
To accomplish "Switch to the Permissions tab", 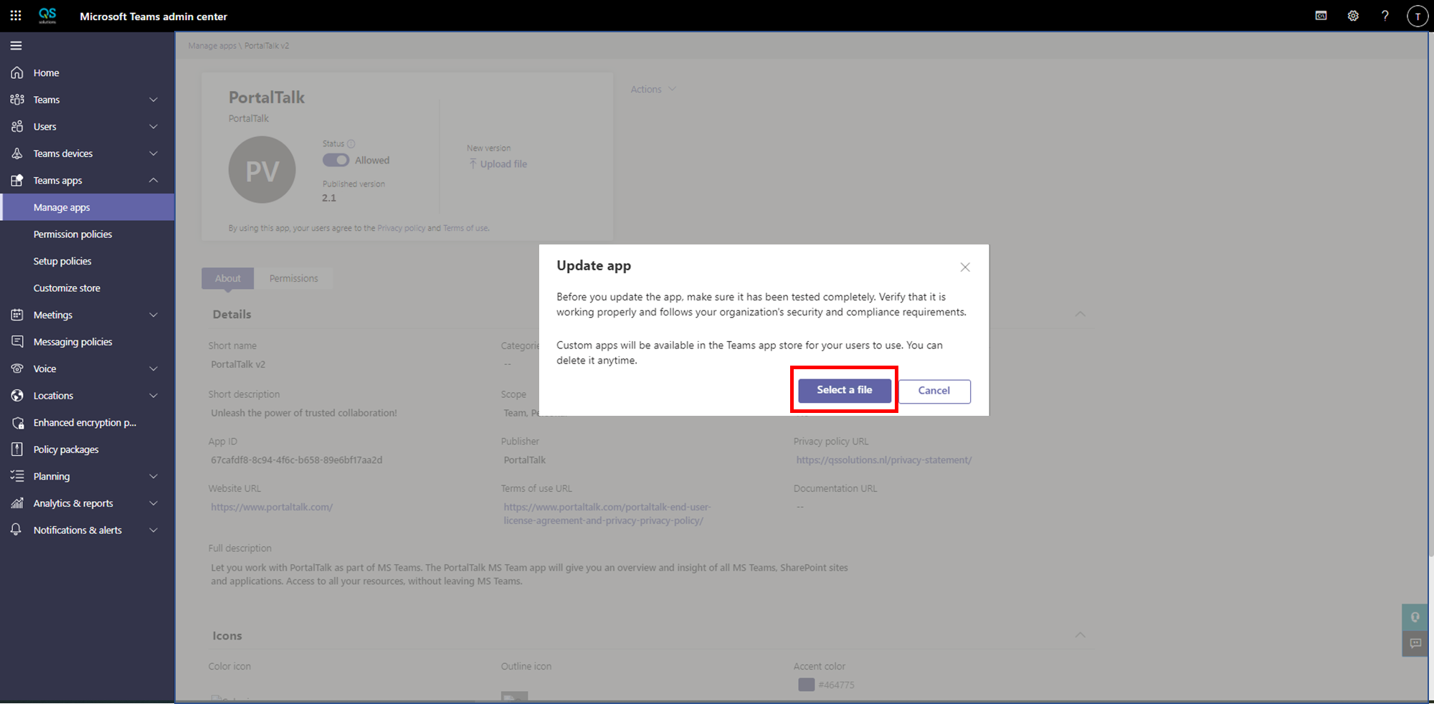I will pos(294,278).
